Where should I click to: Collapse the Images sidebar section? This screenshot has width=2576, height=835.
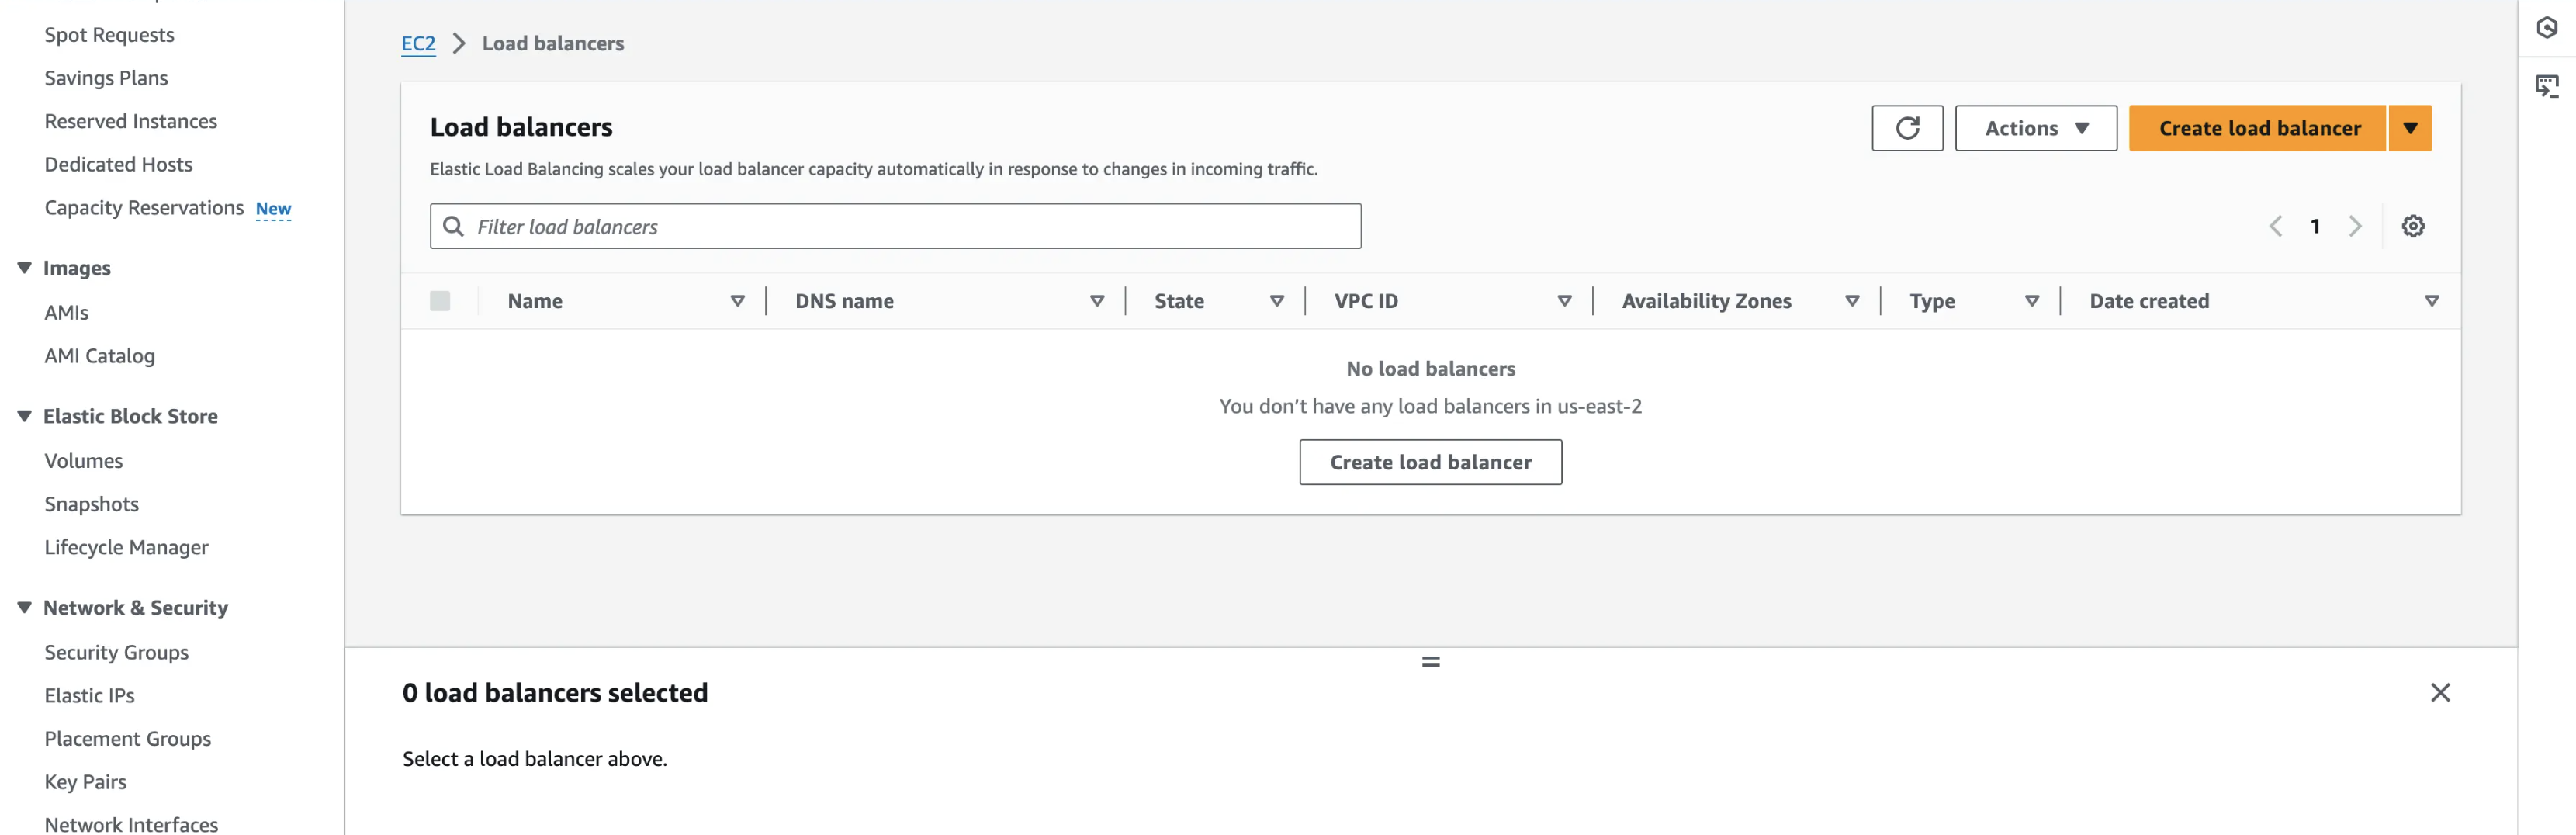(22, 267)
